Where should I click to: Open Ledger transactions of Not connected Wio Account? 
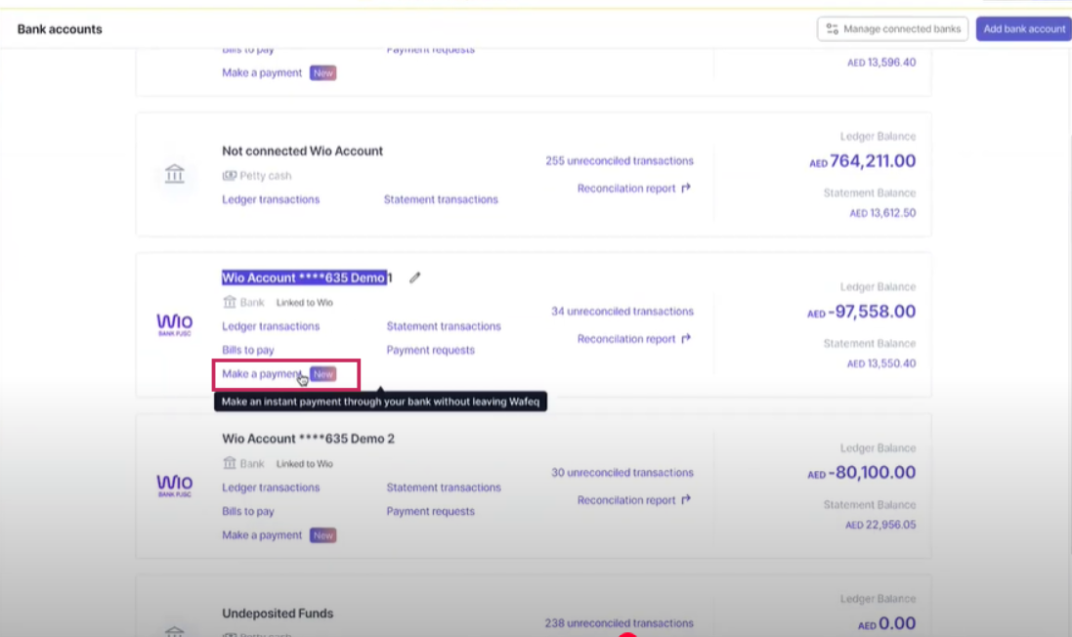coord(271,199)
